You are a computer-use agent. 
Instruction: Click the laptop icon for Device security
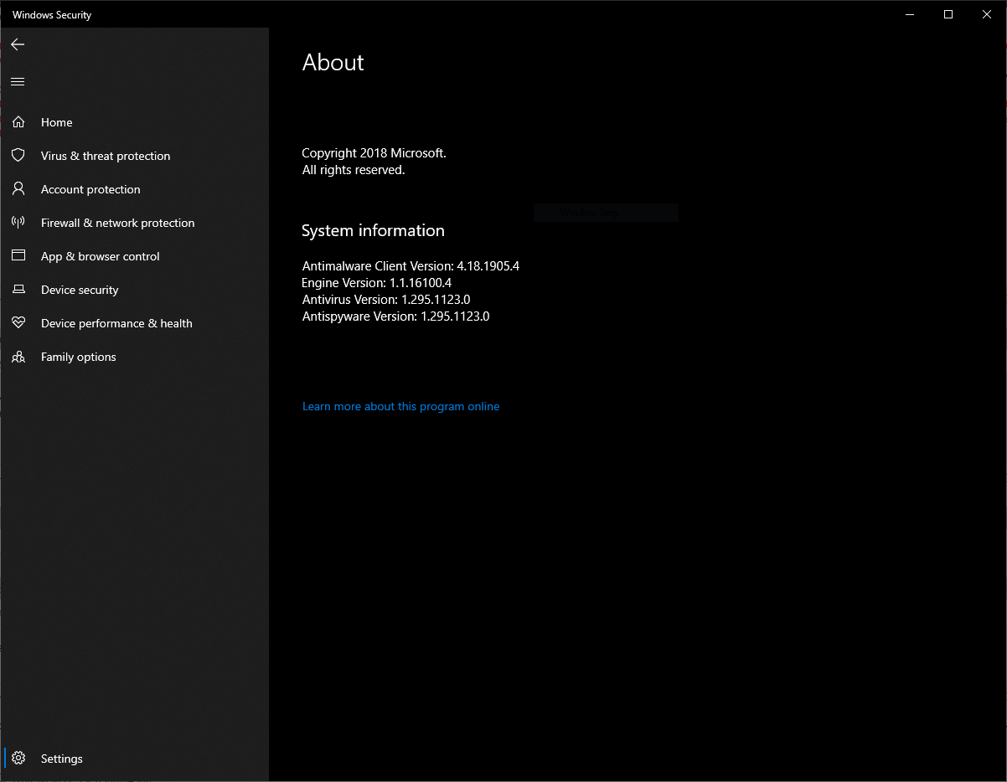pyautogui.click(x=18, y=290)
